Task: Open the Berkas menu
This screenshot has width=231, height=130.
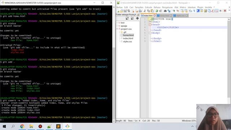Action: pyautogui.click(x=119, y=7)
